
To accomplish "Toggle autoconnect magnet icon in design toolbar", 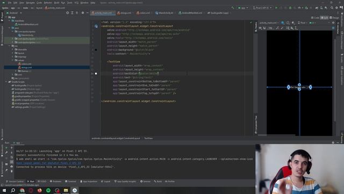I will 264,28.
